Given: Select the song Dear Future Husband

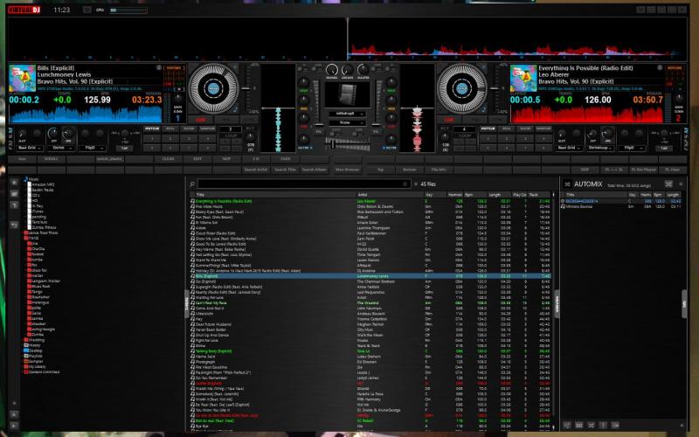Looking at the screenshot, I should pos(370,324).
